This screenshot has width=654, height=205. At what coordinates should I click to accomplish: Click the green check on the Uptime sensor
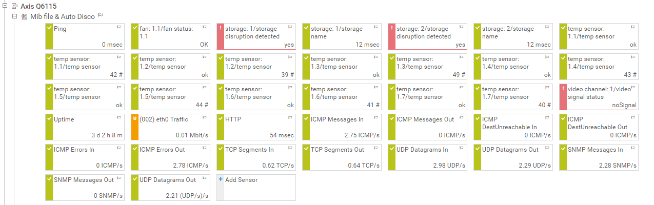coord(49,119)
